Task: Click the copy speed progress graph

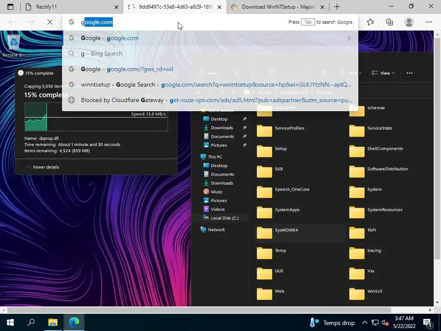Action: pyautogui.click(x=96, y=117)
